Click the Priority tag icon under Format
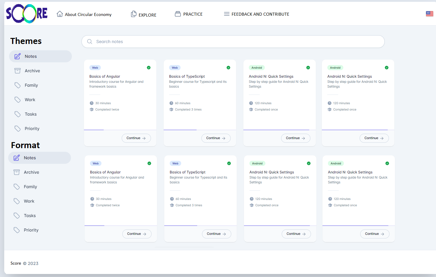The image size is (436, 277). [17, 230]
